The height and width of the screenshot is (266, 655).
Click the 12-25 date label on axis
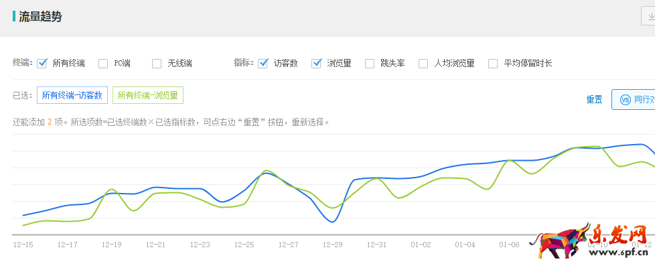click(x=244, y=245)
